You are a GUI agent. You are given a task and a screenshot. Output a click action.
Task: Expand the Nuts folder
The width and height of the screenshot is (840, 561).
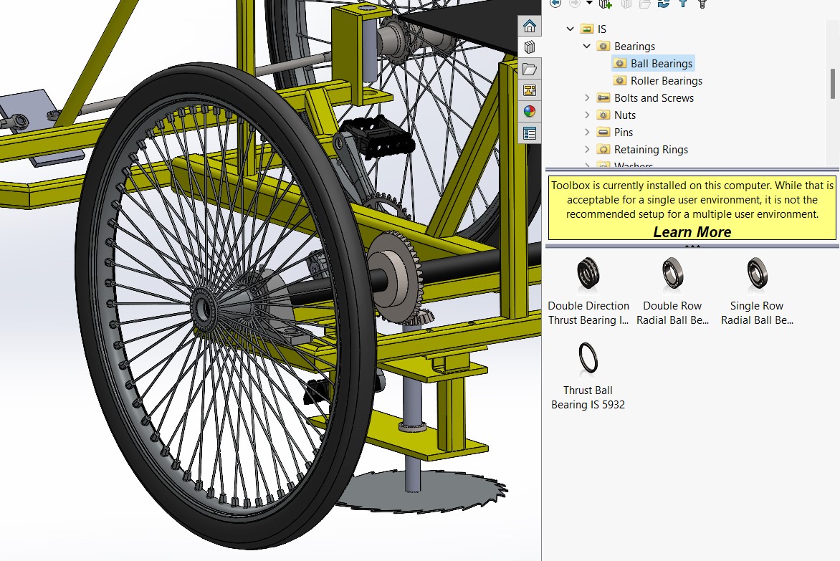[x=586, y=115]
